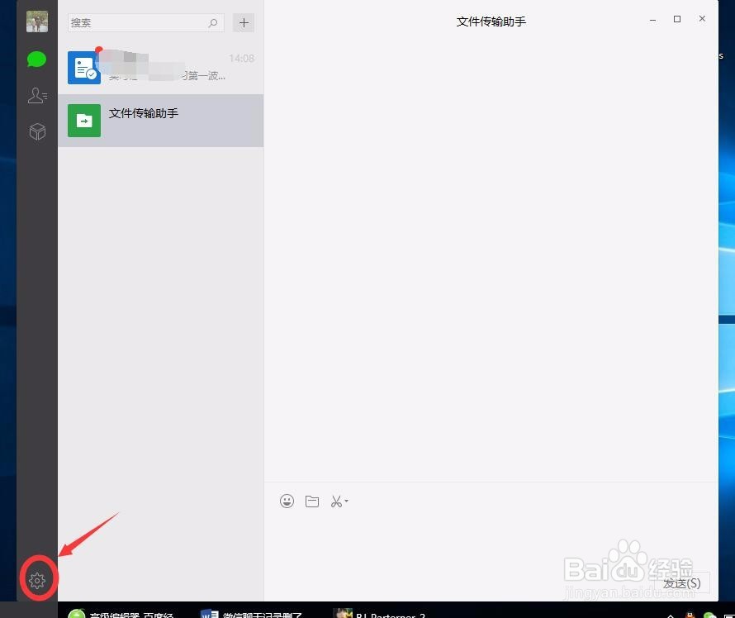
Task: Open Settings via the gear icon
Action: (37, 581)
